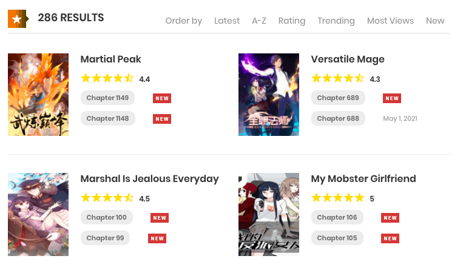Viewport: 463px width, 270px height.
Task: Click the orange star results icon
Action: (x=18, y=19)
